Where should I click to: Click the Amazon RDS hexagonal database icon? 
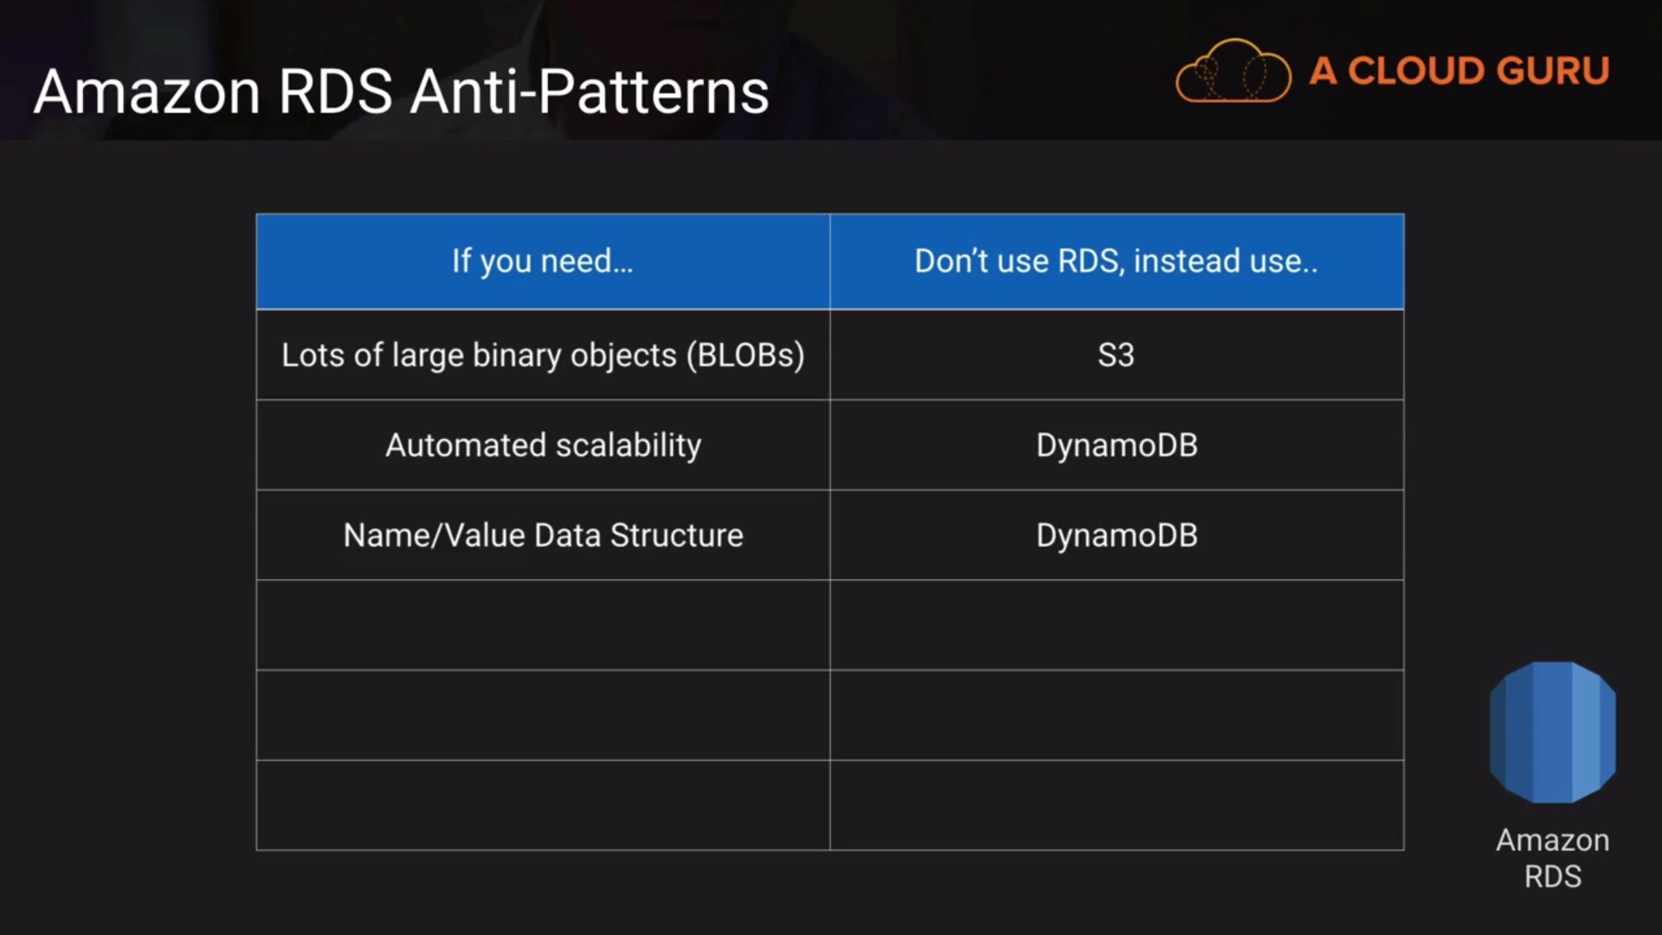click(1552, 732)
